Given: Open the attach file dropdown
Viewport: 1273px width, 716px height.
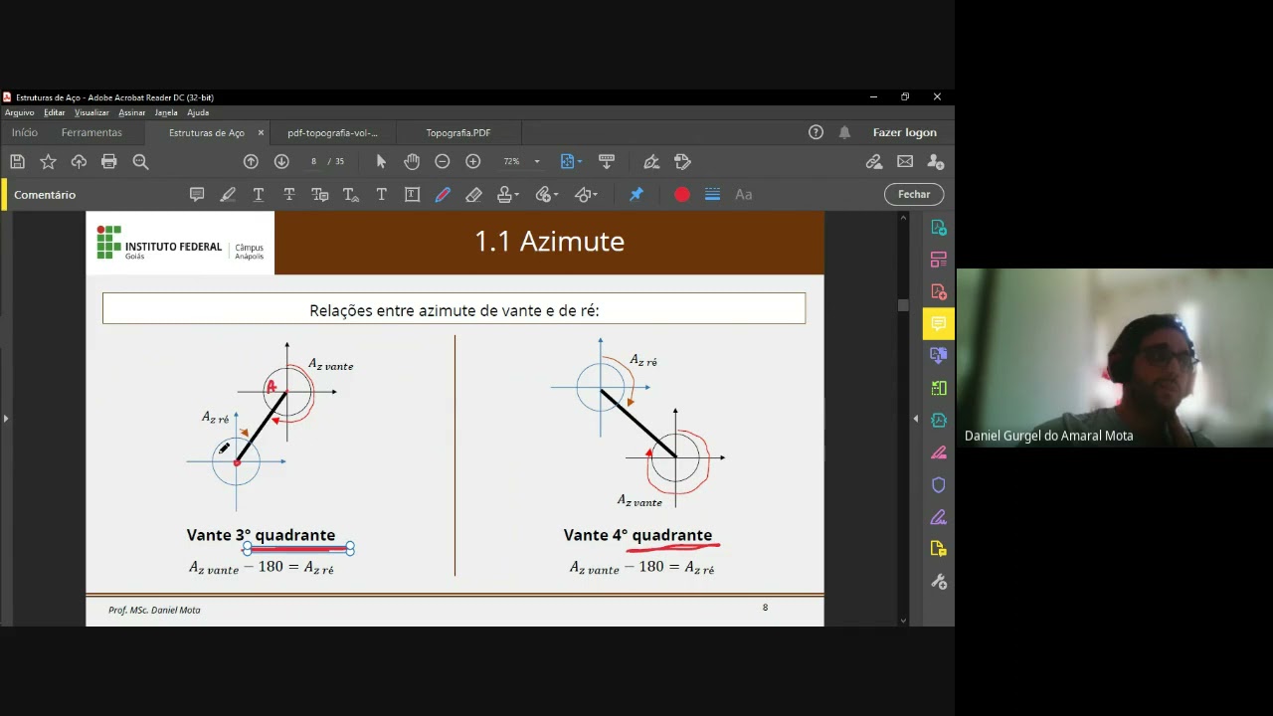Looking at the screenshot, I should click(x=546, y=194).
